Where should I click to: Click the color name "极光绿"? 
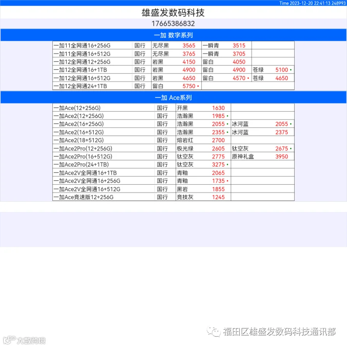185,148
